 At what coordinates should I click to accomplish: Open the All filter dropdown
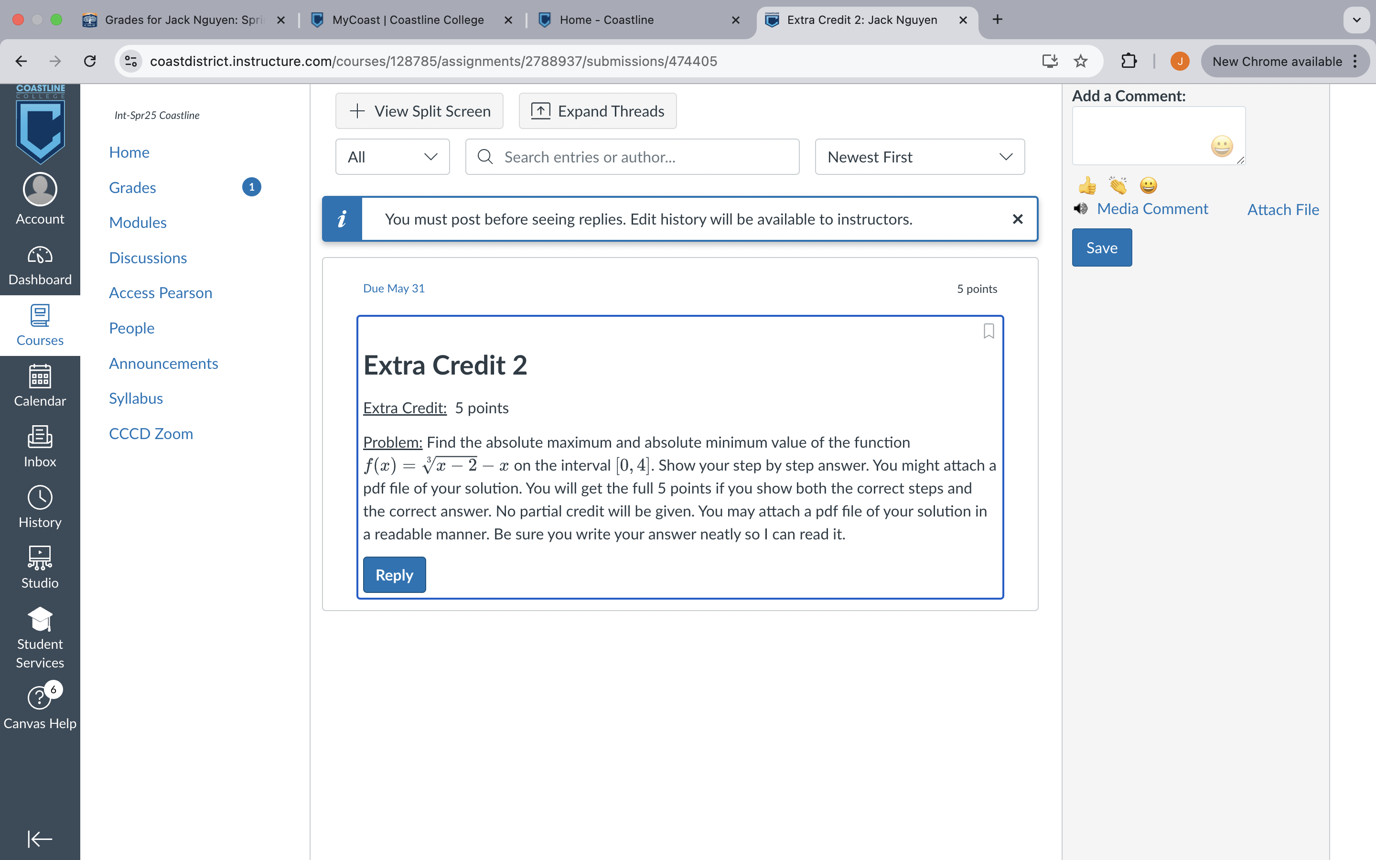click(x=392, y=157)
